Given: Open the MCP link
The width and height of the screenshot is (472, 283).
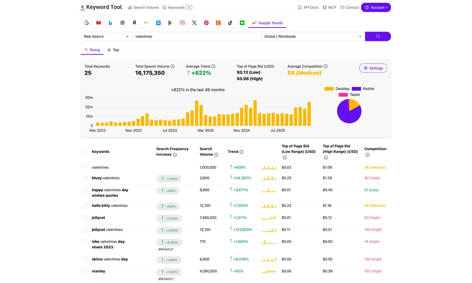Looking at the screenshot, I should (330, 7).
